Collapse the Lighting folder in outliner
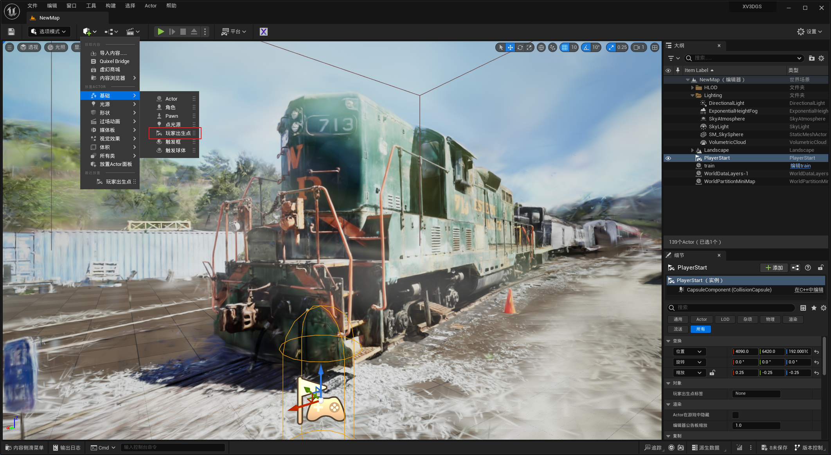831x455 pixels. (692, 95)
